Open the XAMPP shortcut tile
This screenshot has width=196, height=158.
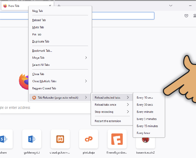60,139
